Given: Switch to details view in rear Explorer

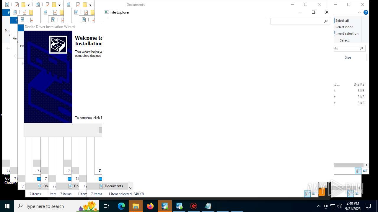Looking at the screenshot, I should pyautogui.click(x=358, y=171).
